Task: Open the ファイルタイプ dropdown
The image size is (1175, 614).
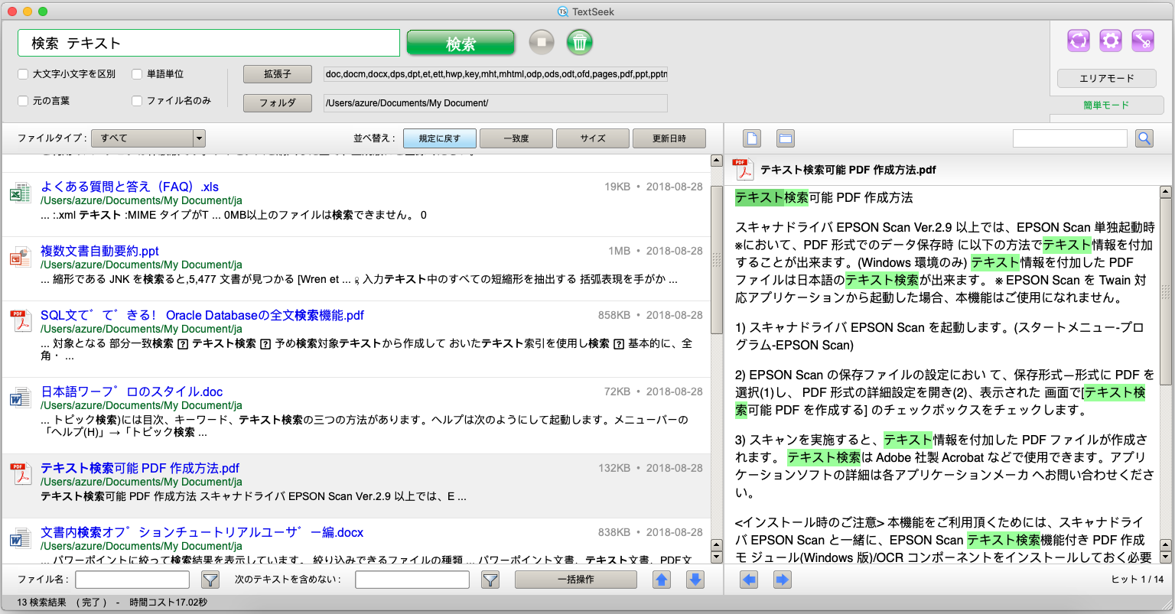Action: (148, 138)
